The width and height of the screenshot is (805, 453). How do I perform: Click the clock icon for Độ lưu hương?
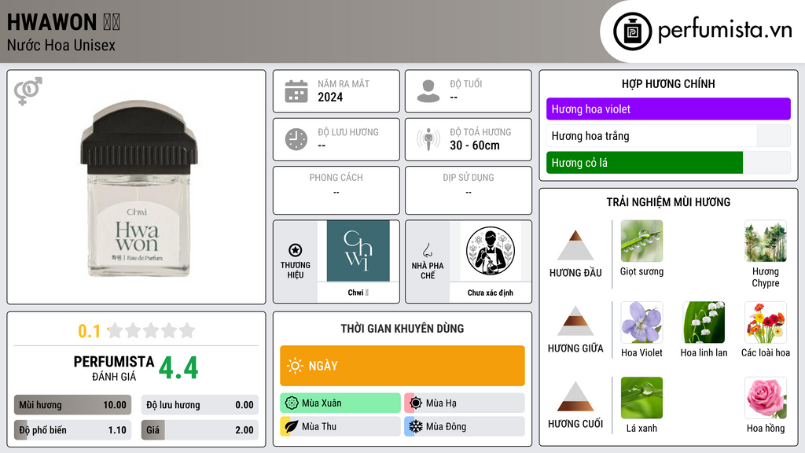[296, 139]
